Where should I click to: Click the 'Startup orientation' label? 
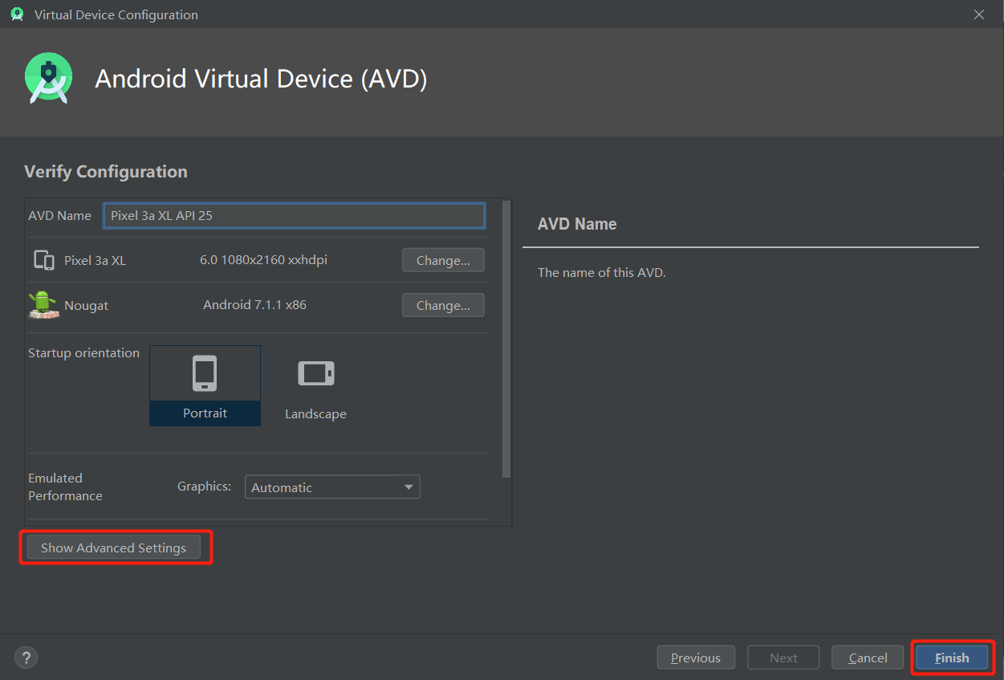pos(83,353)
